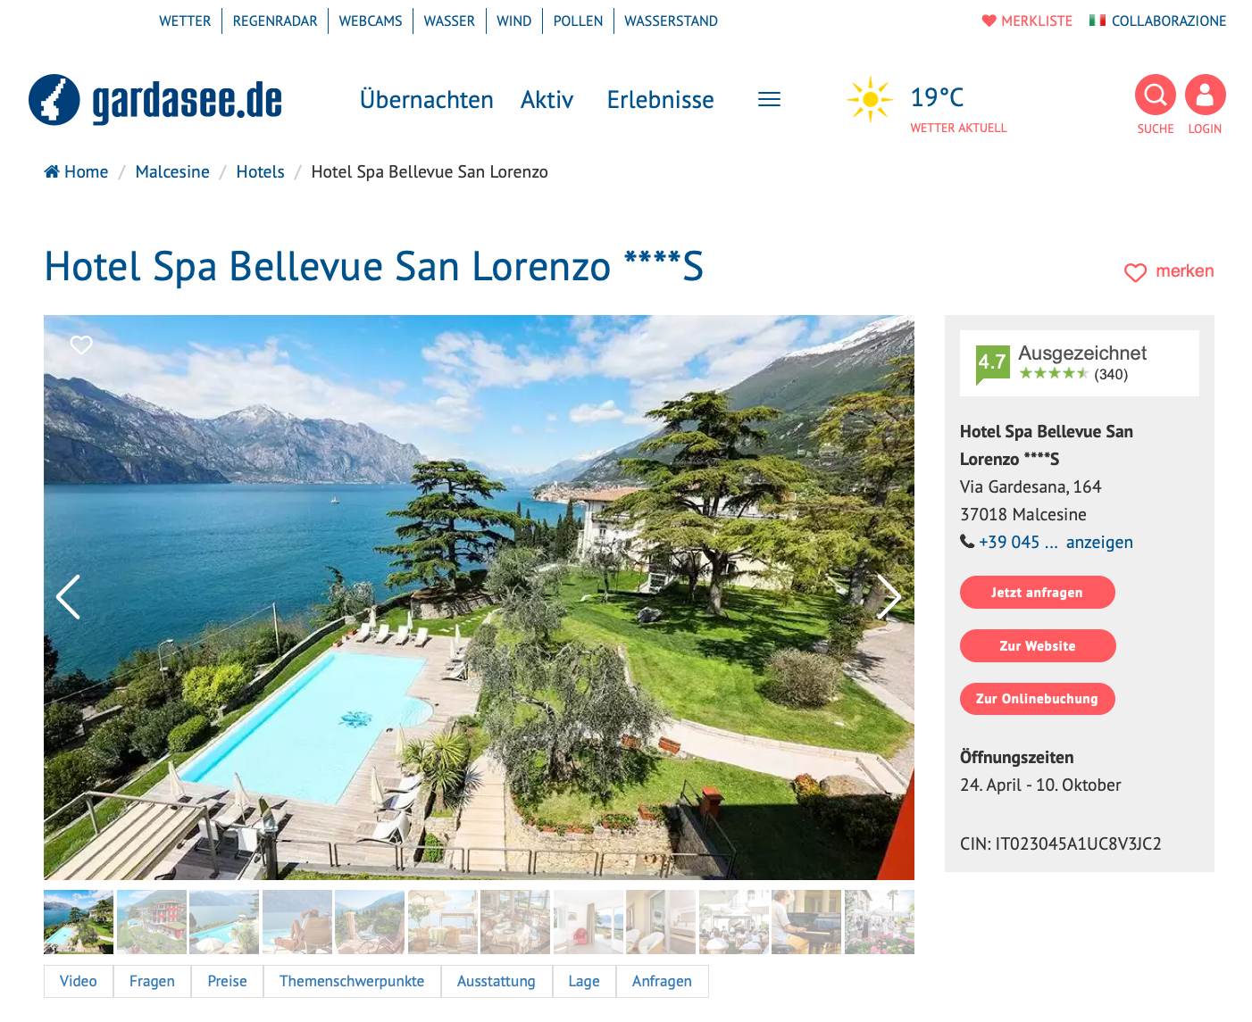Go to the Home breadcrumb with house icon
This screenshot has height=1022, width=1252.
pos(76,171)
